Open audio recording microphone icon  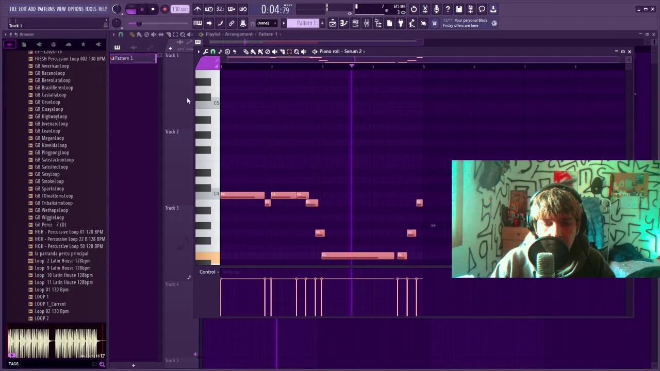436,9
